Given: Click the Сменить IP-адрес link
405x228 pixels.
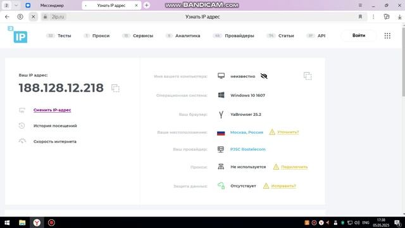Looking at the screenshot, I should point(52,110).
